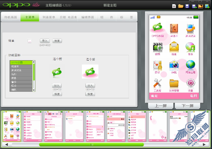Click the function list scroll-up arrow
Viewport: 212px width, 149px height.
(x=34, y=62)
